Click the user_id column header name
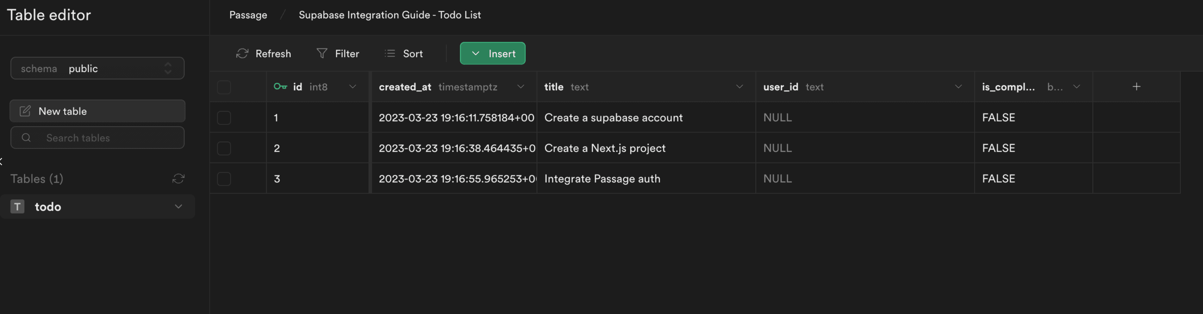This screenshot has height=314, width=1203. pyautogui.click(x=780, y=87)
